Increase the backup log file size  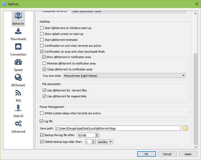pos(97,134)
